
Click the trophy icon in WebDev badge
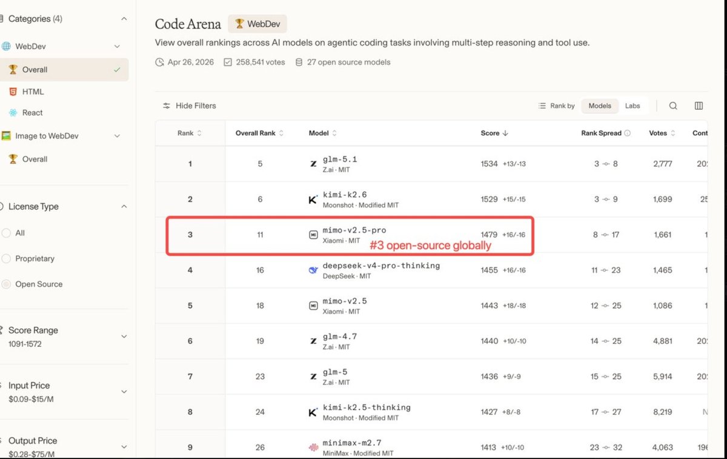(x=239, y=24)
